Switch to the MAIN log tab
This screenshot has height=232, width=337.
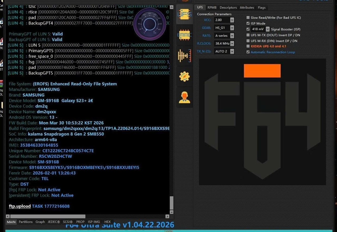point(11,222)
